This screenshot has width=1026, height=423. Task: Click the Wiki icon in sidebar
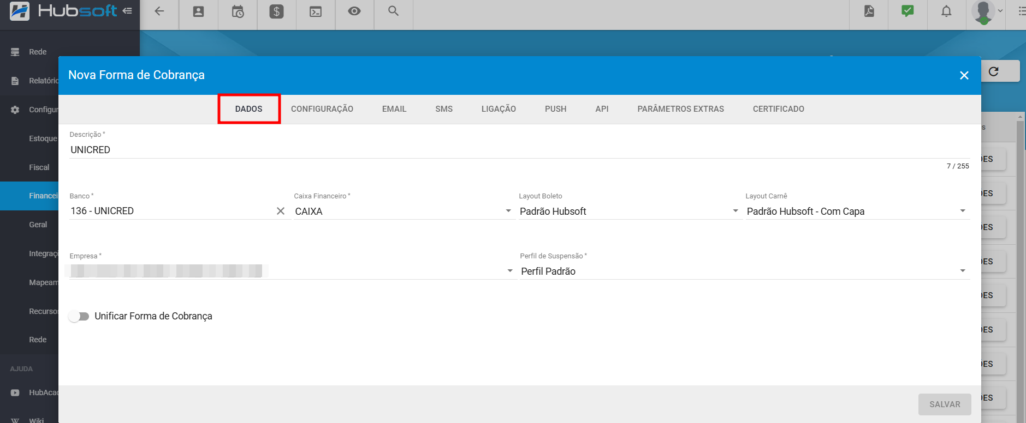(x=15, y=420)
